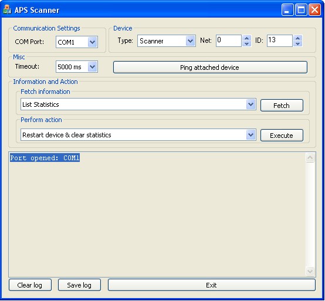Expand the Fetch information List Statistics dropdown
Image resolution: width=325 pixels, height=301 pixels.
point(251,104)
